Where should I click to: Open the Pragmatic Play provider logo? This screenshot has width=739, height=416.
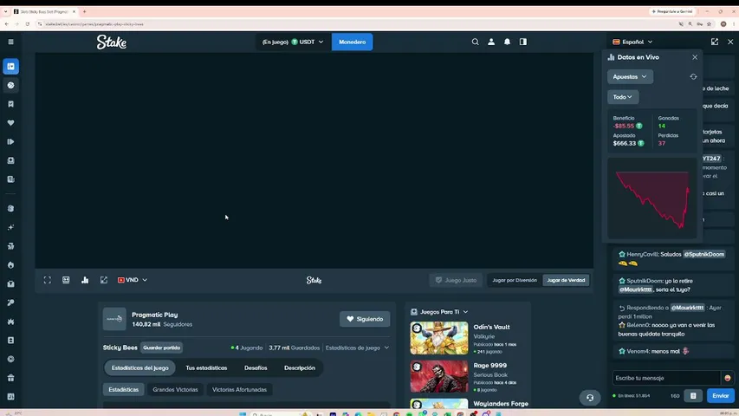[x=114, y=319]
